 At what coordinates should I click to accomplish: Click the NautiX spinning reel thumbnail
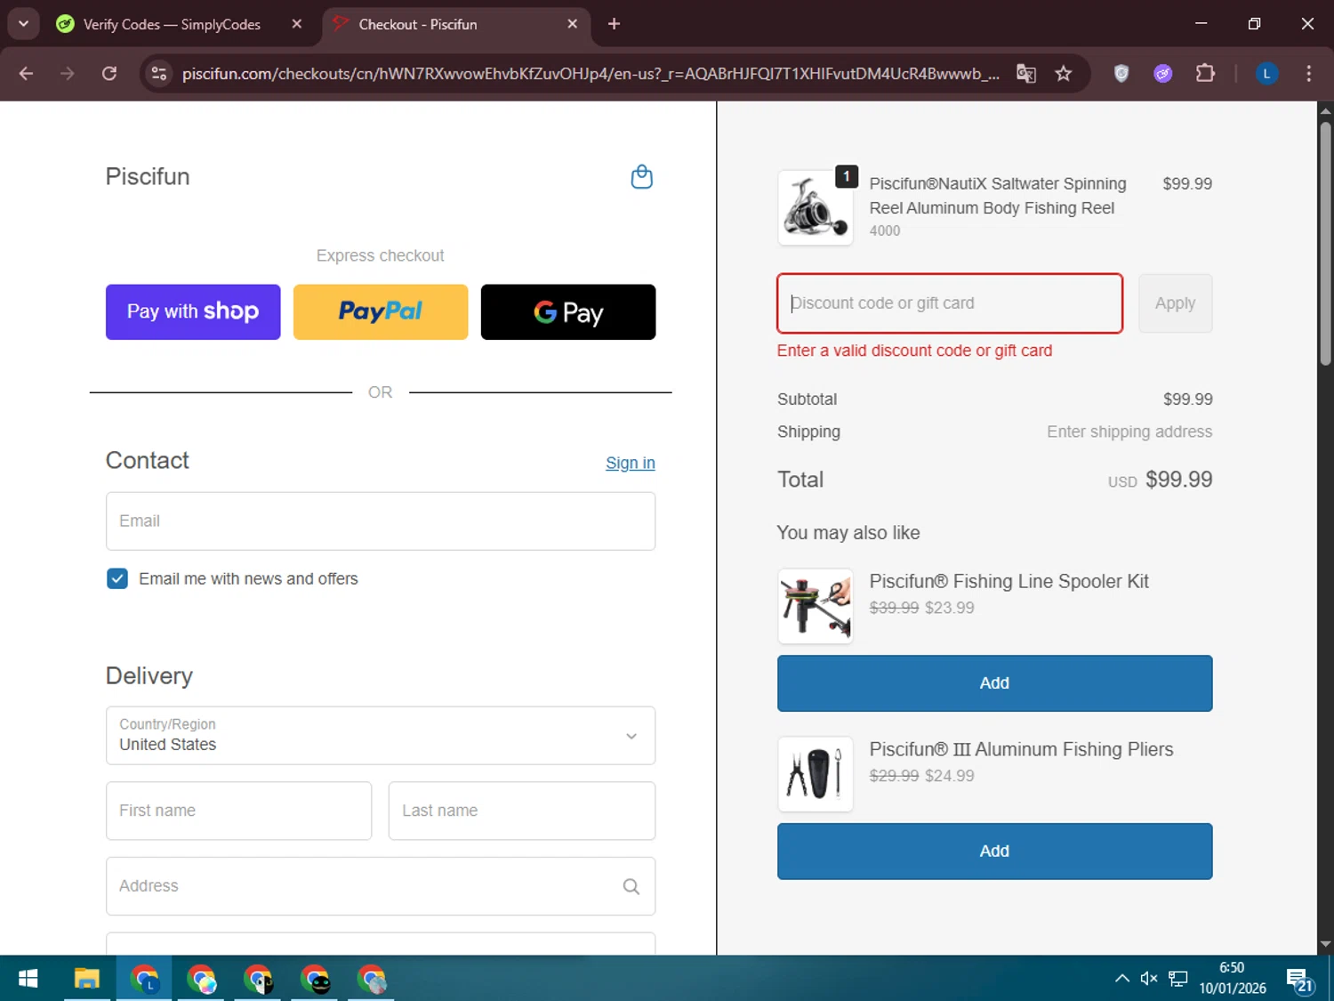[x=816, y=208]
